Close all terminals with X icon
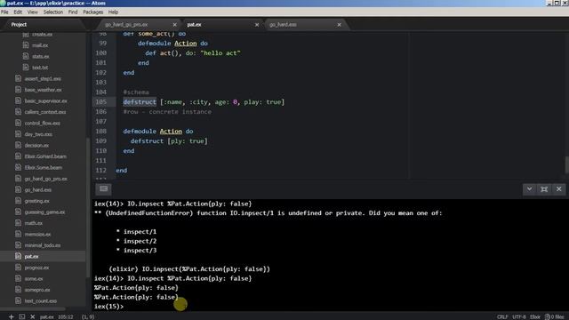The height and width of the screenshot is (320, 569). tap(32, 316)
